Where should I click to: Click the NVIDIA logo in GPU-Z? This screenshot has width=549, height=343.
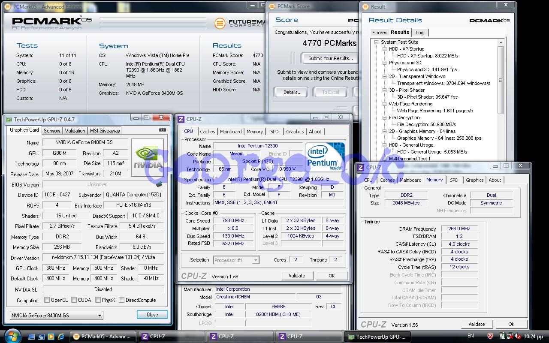147,157
